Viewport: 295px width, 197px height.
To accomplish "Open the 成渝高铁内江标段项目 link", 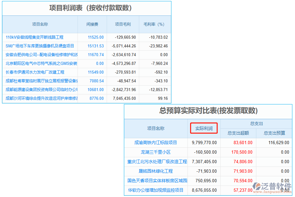I will (156, 142).
